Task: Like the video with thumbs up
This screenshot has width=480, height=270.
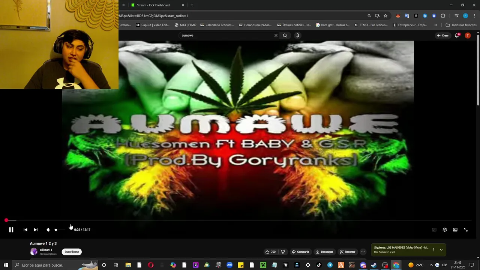Action: pyautogui.click(x=270, y=252)
